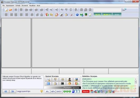
Task: Click the 07/01/2013 bulletin date
Action: [x=87, y=79]
